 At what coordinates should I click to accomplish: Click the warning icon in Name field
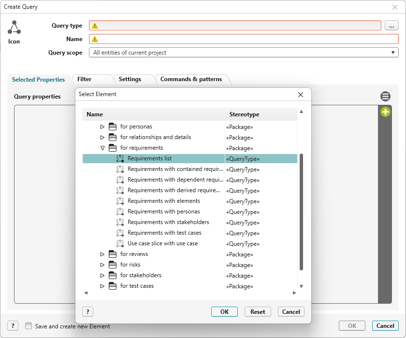95,39
